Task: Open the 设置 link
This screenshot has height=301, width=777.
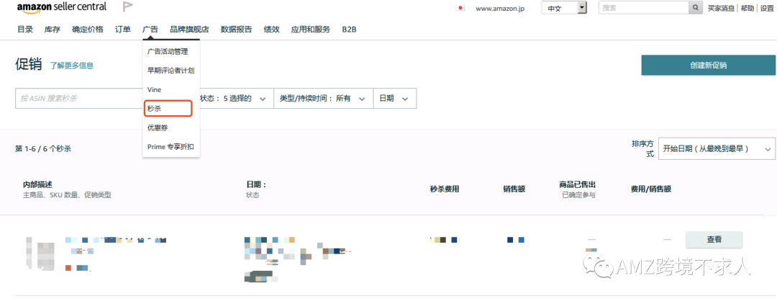Action: coord(767,8)
